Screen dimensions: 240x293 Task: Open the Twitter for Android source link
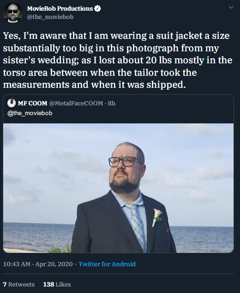click(107, 264)
